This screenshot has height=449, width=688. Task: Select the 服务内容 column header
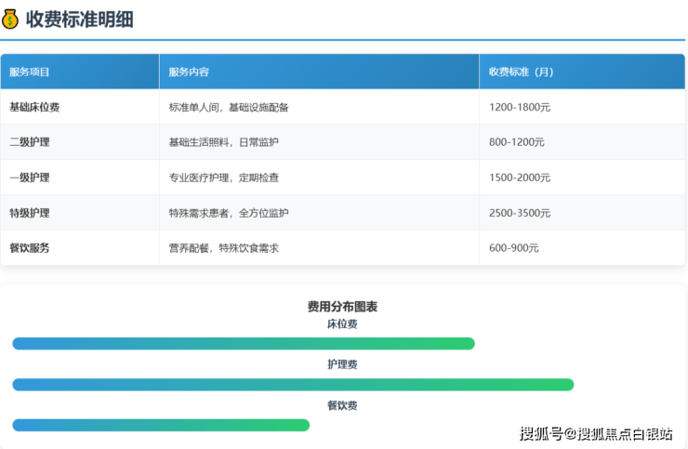coord(189,72)
